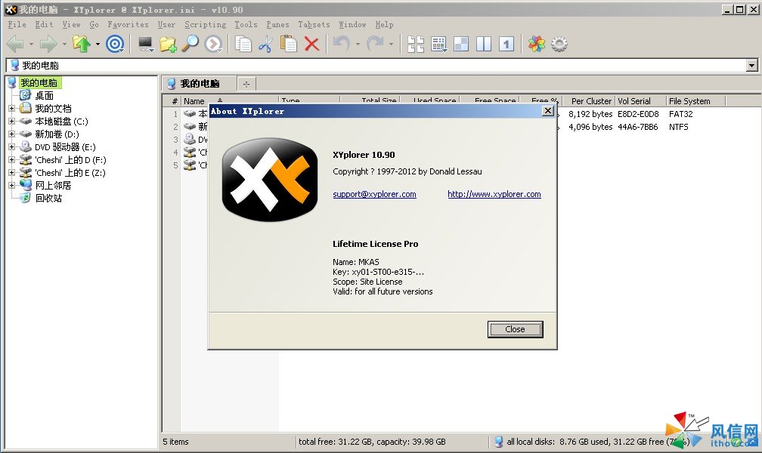Go up one folder level icon

(x=82, y=45)
